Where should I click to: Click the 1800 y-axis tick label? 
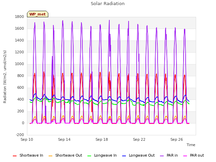20,17
